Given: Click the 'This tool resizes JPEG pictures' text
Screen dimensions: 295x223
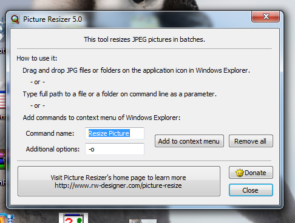Looking at the screenshot, I should 144,39.
